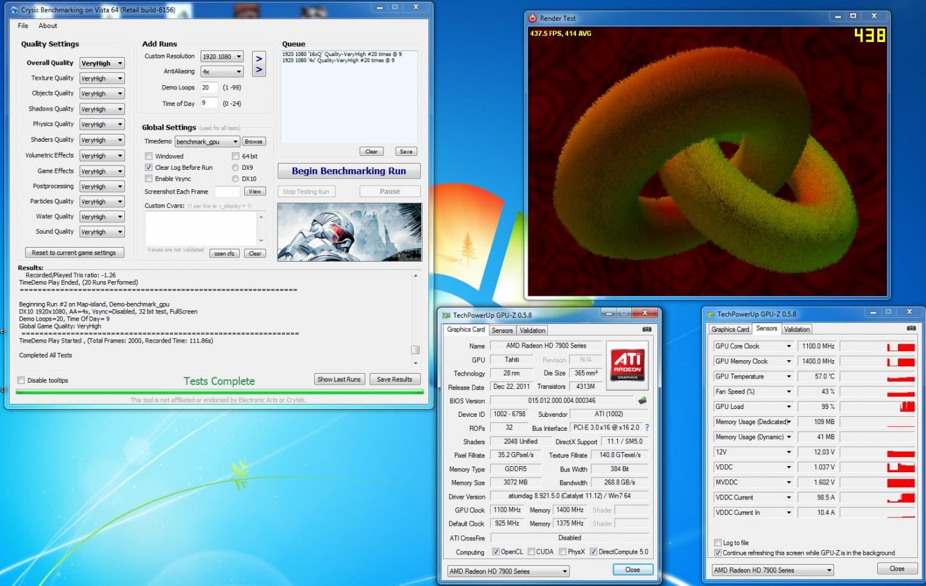Open Validation tab in Sensors window
This screenshot has width=926, height=586.
[796, 329]
